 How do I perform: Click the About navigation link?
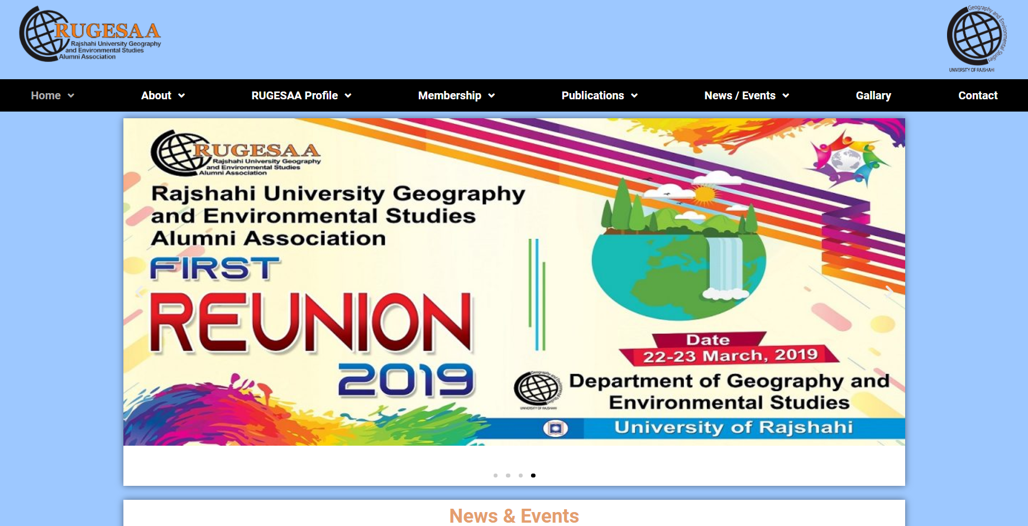coord(156,95)
